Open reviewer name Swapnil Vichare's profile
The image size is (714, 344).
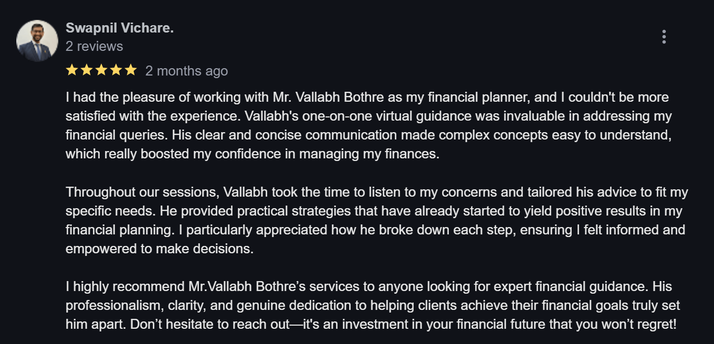pyautogui.click(x=119, y=28)
